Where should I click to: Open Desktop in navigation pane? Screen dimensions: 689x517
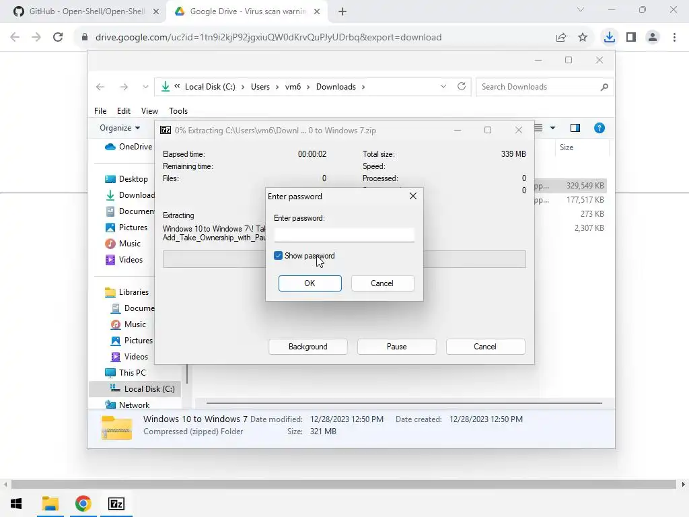point(126,179)
